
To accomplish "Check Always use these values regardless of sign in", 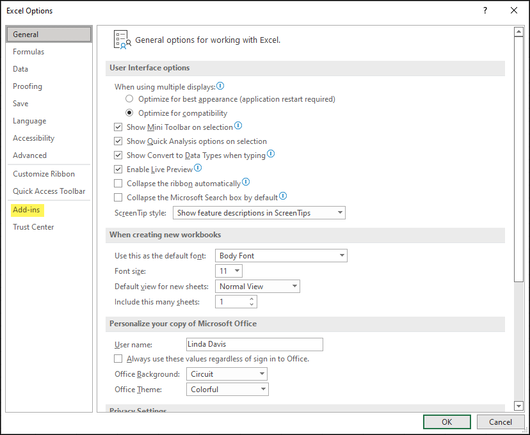I will pyautogui.click(x=118, y=359).
